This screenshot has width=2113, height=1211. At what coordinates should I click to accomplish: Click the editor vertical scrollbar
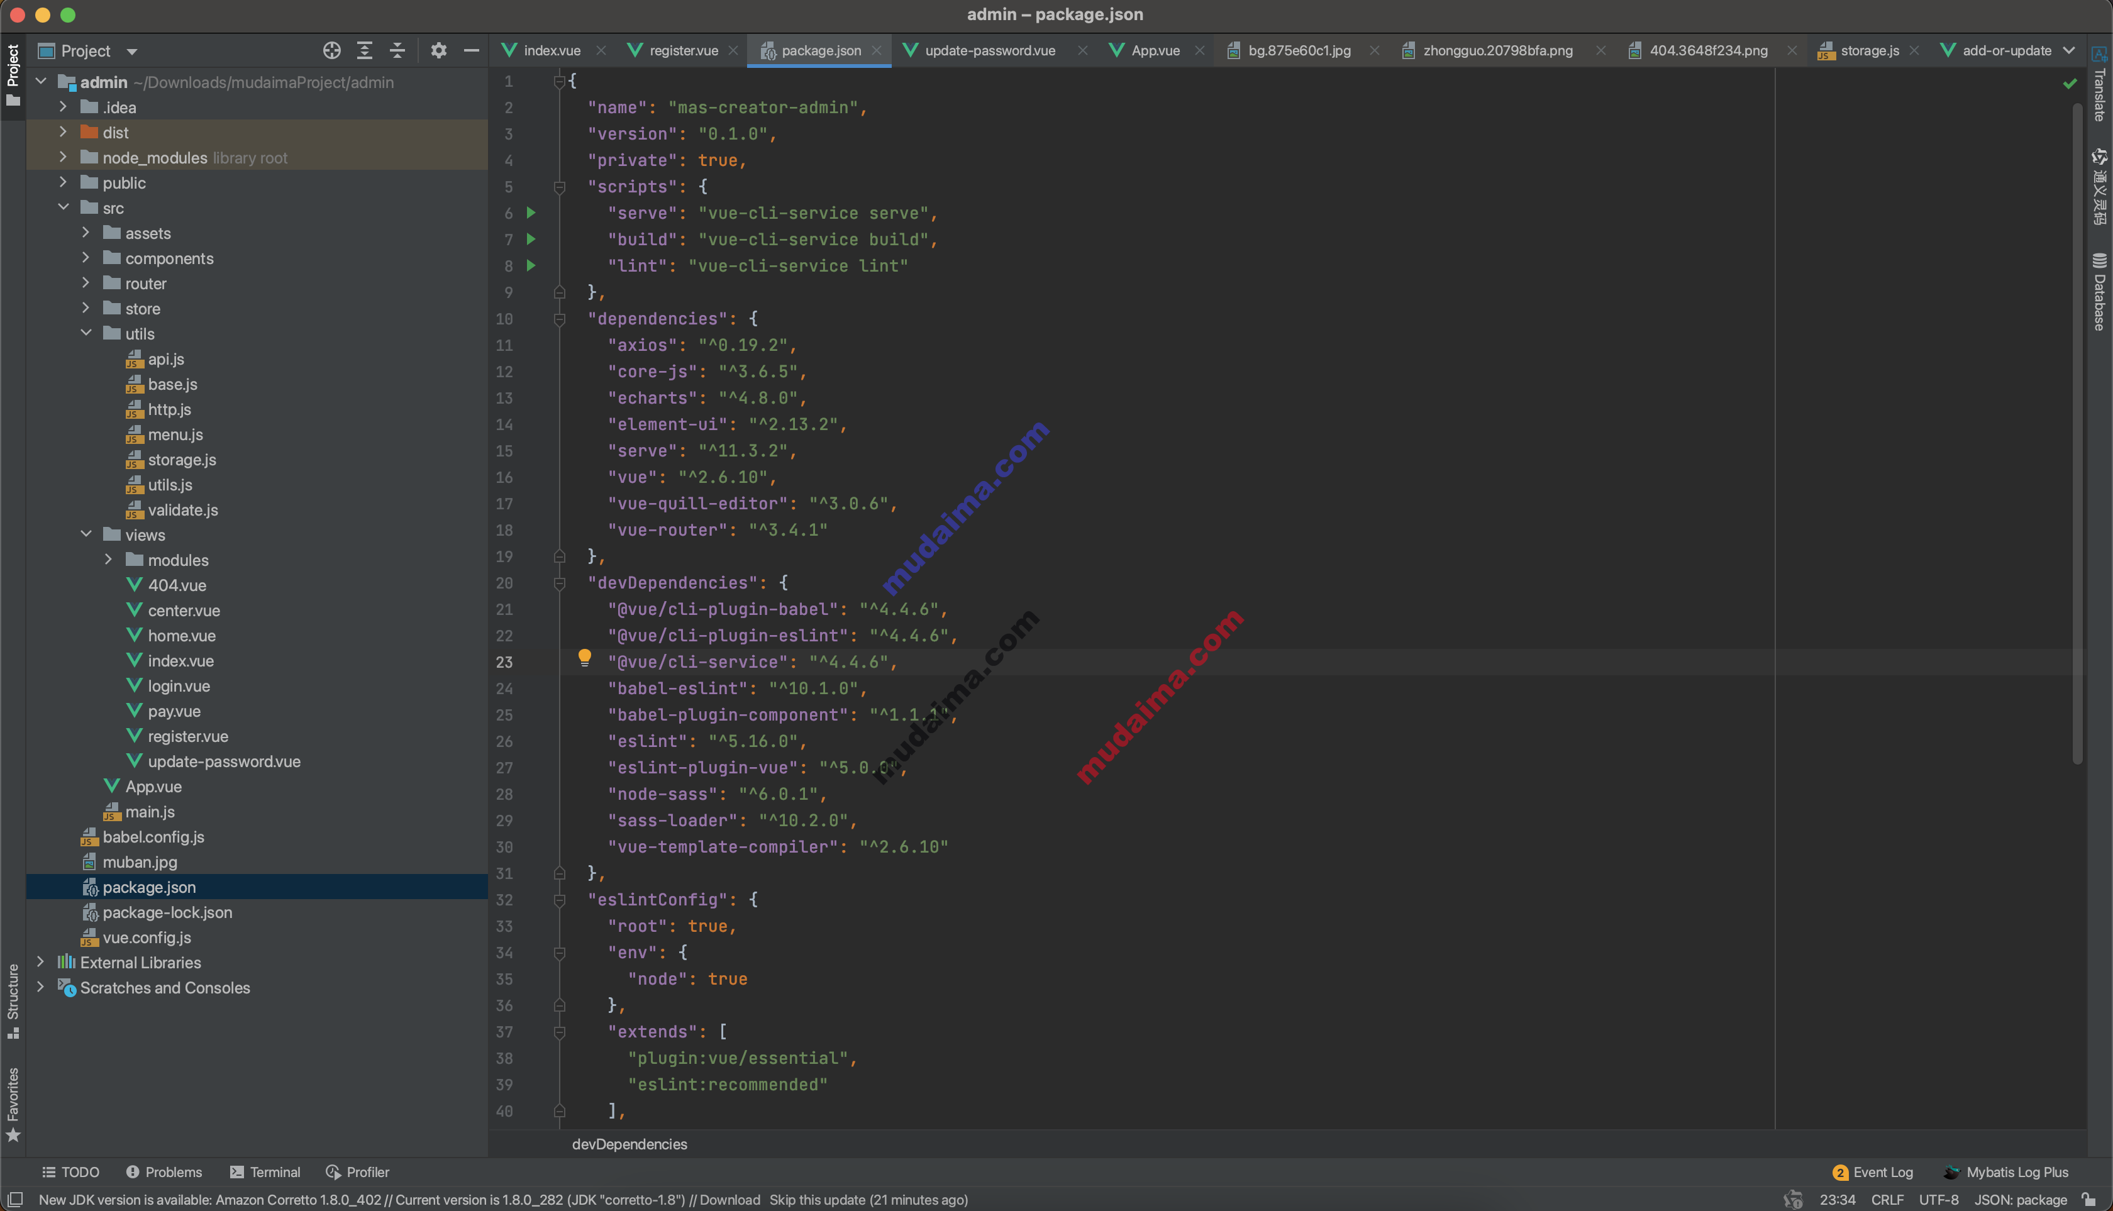point(2077,433)
